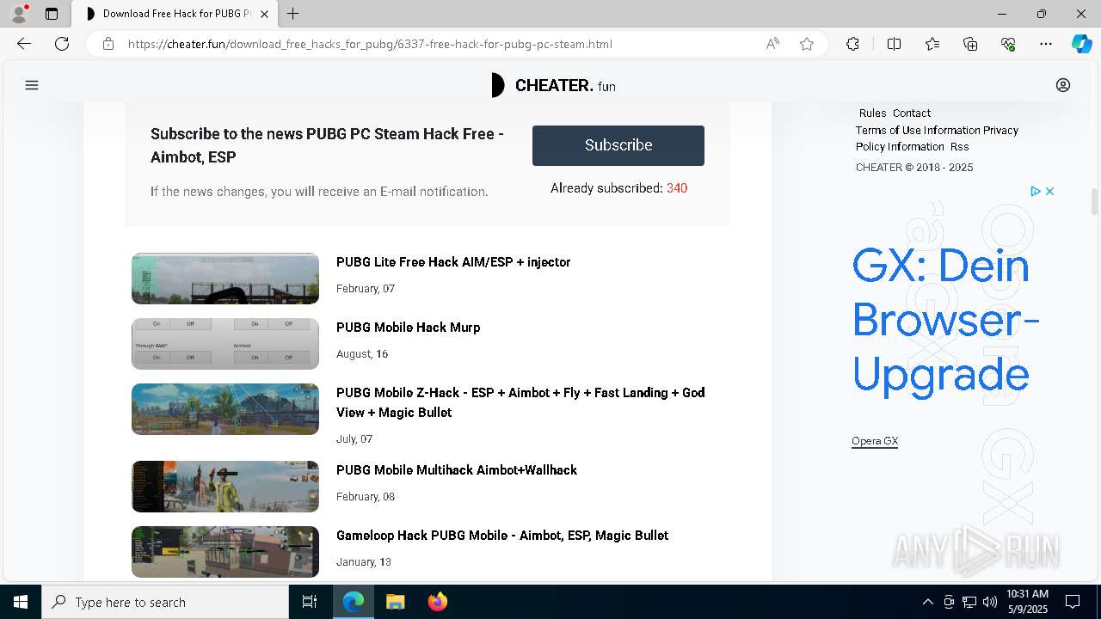Open Browser essentials icon

(1008, 44)
